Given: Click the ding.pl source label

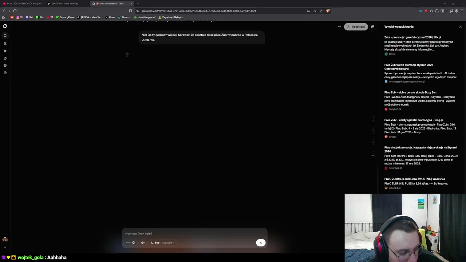Looking at the screenshot, I should coord(390,137).
